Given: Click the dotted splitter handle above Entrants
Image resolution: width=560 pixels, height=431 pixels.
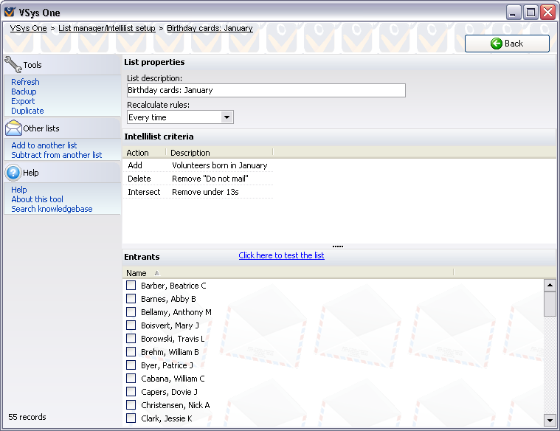Looking at the screenshot, I should pyautogui.click(x=338, y=246).
